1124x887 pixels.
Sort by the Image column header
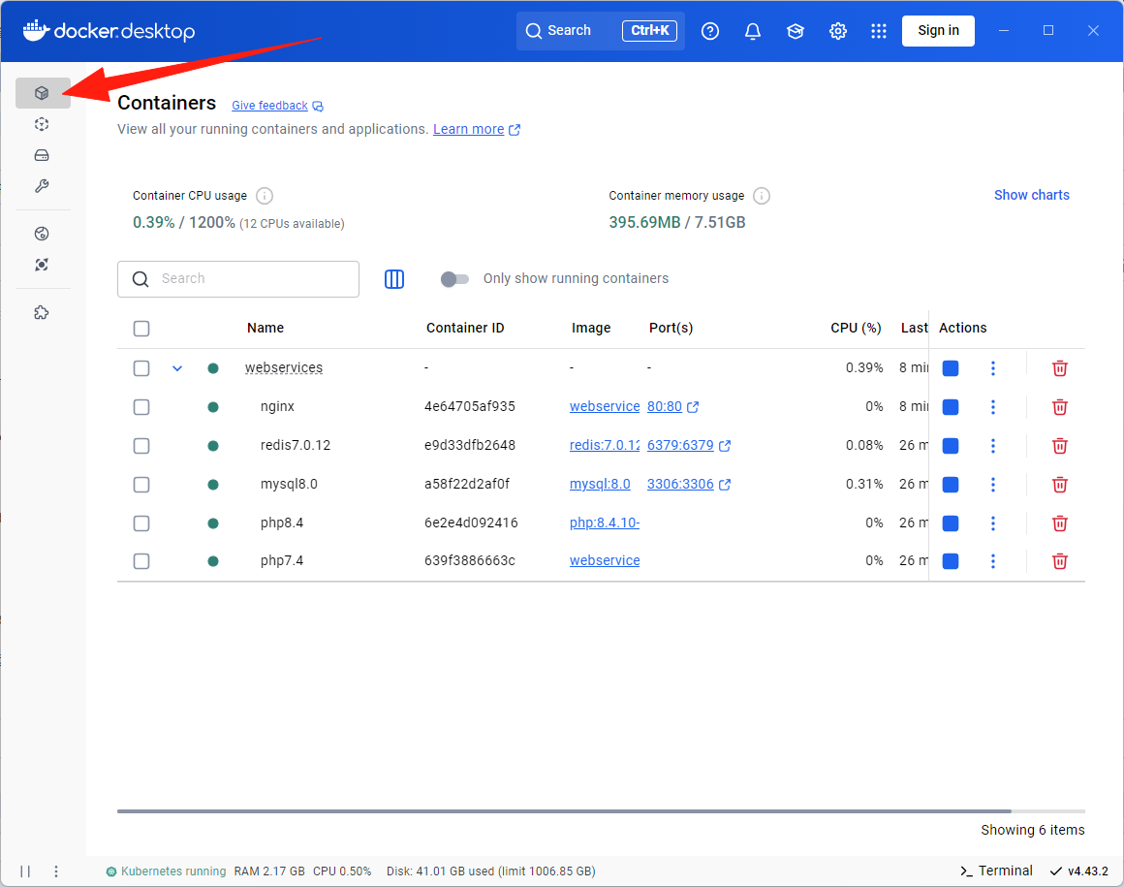591,328
